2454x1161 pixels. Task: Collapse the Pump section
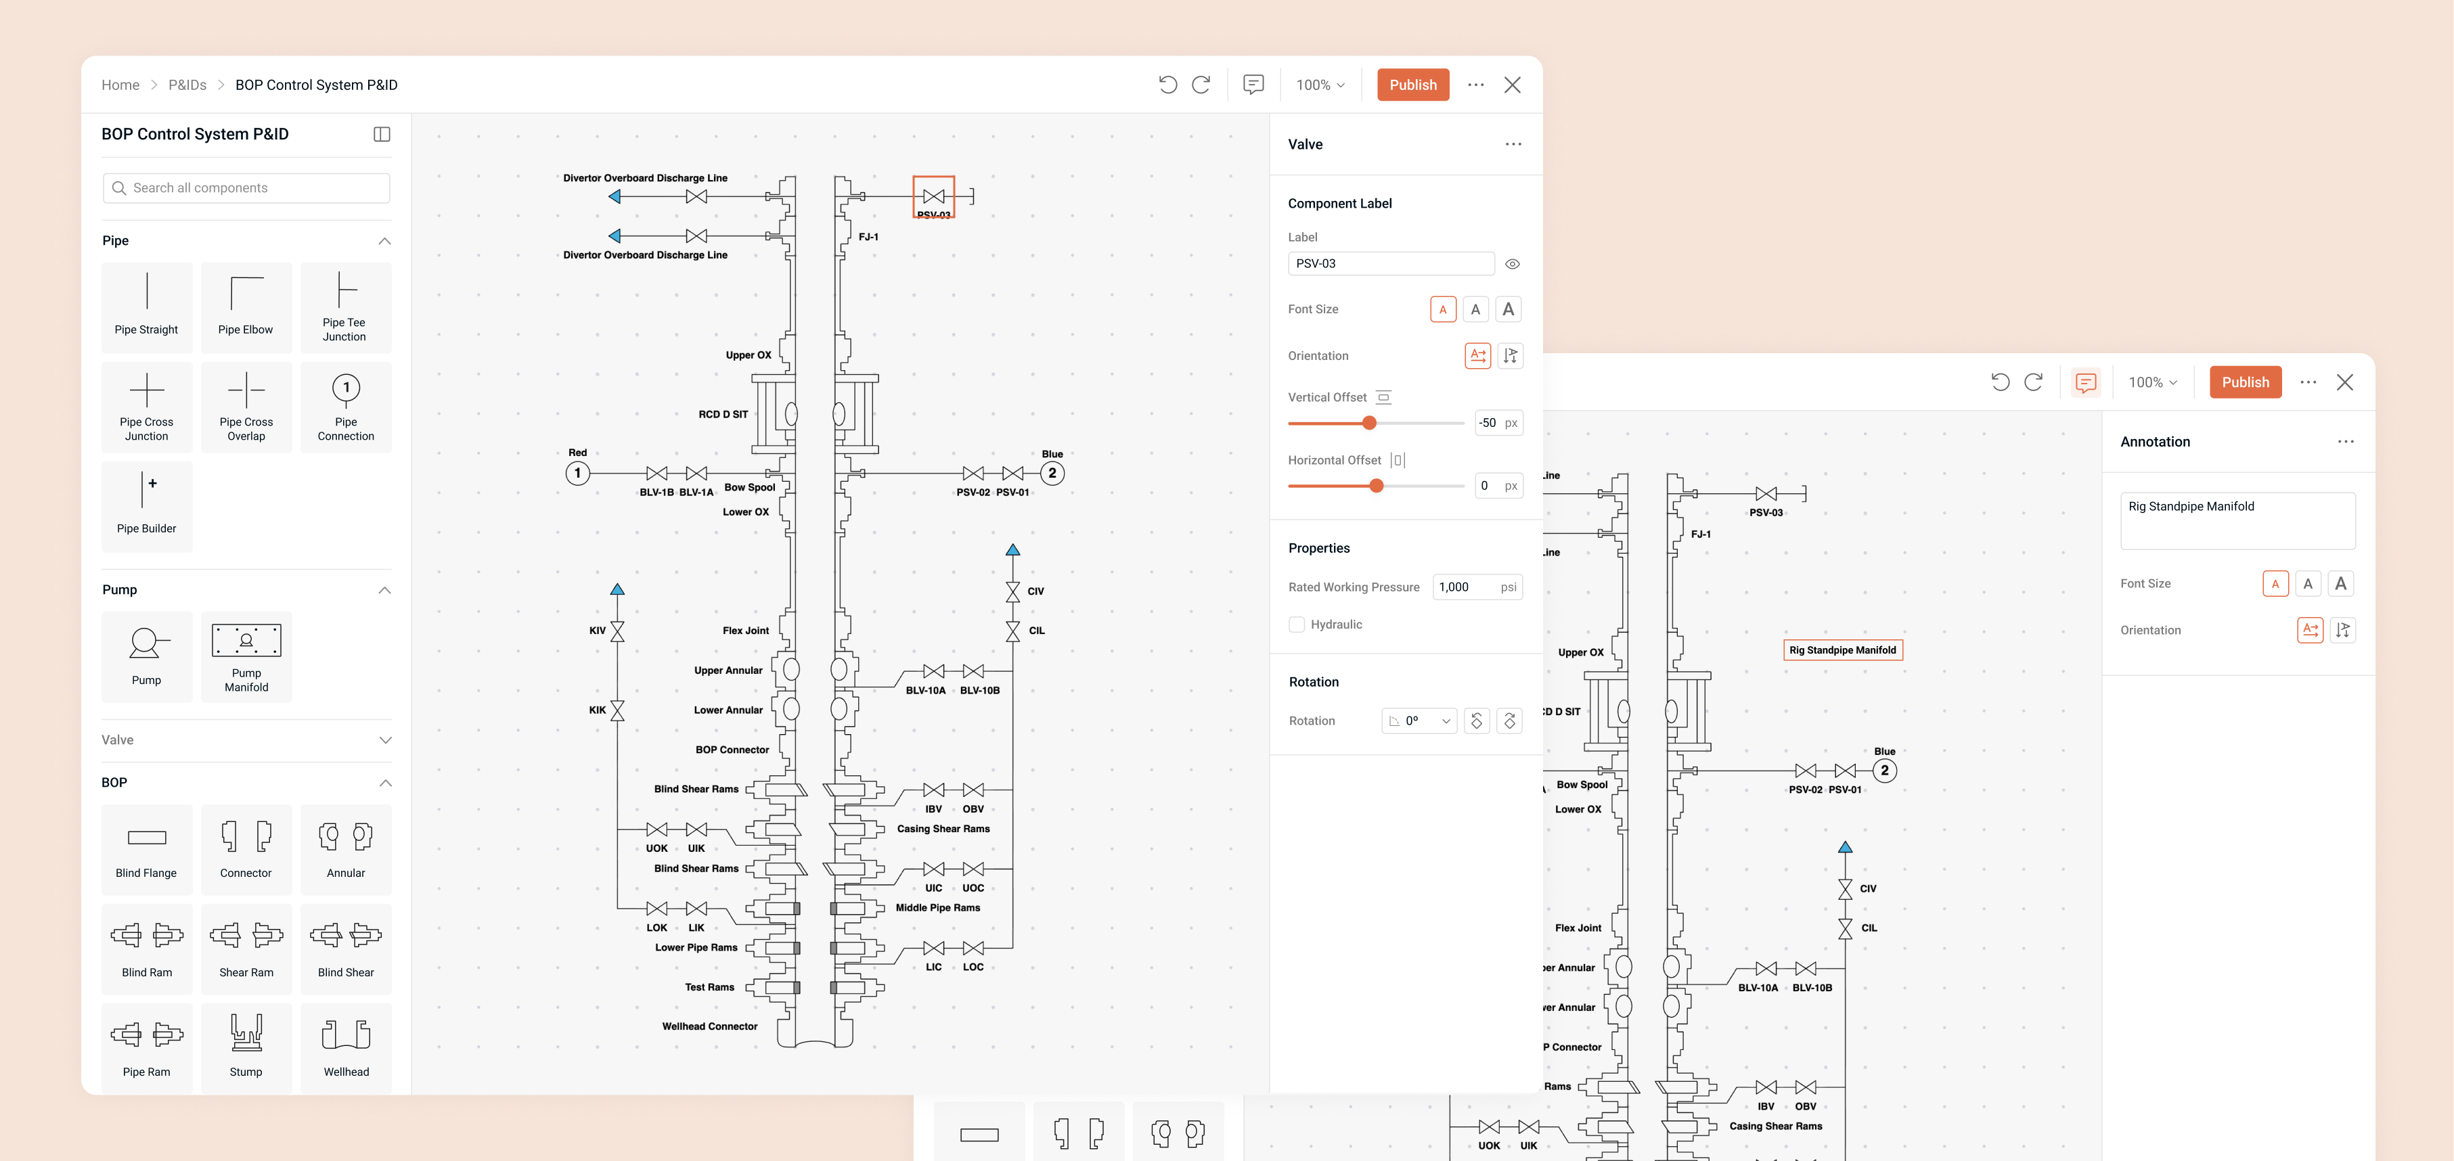(385, 591)
